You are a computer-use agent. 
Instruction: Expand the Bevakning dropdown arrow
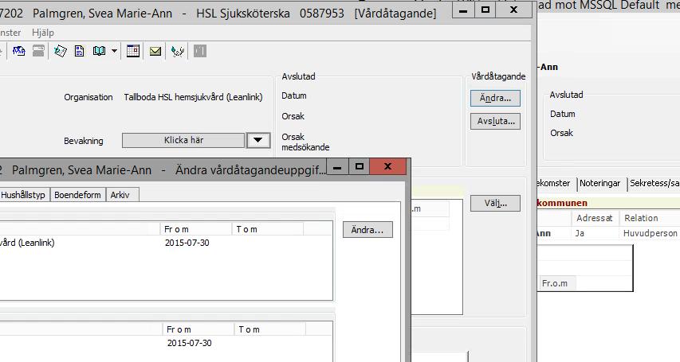click(258, 140)
